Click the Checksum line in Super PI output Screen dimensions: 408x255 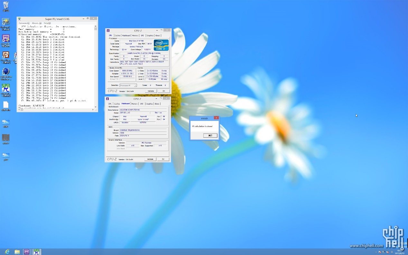click(31, 105)
